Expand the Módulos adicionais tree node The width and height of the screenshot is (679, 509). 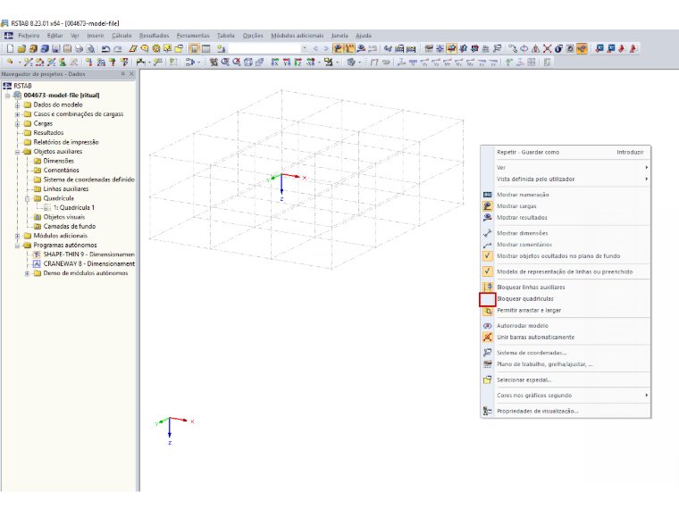tap(17, 236)
